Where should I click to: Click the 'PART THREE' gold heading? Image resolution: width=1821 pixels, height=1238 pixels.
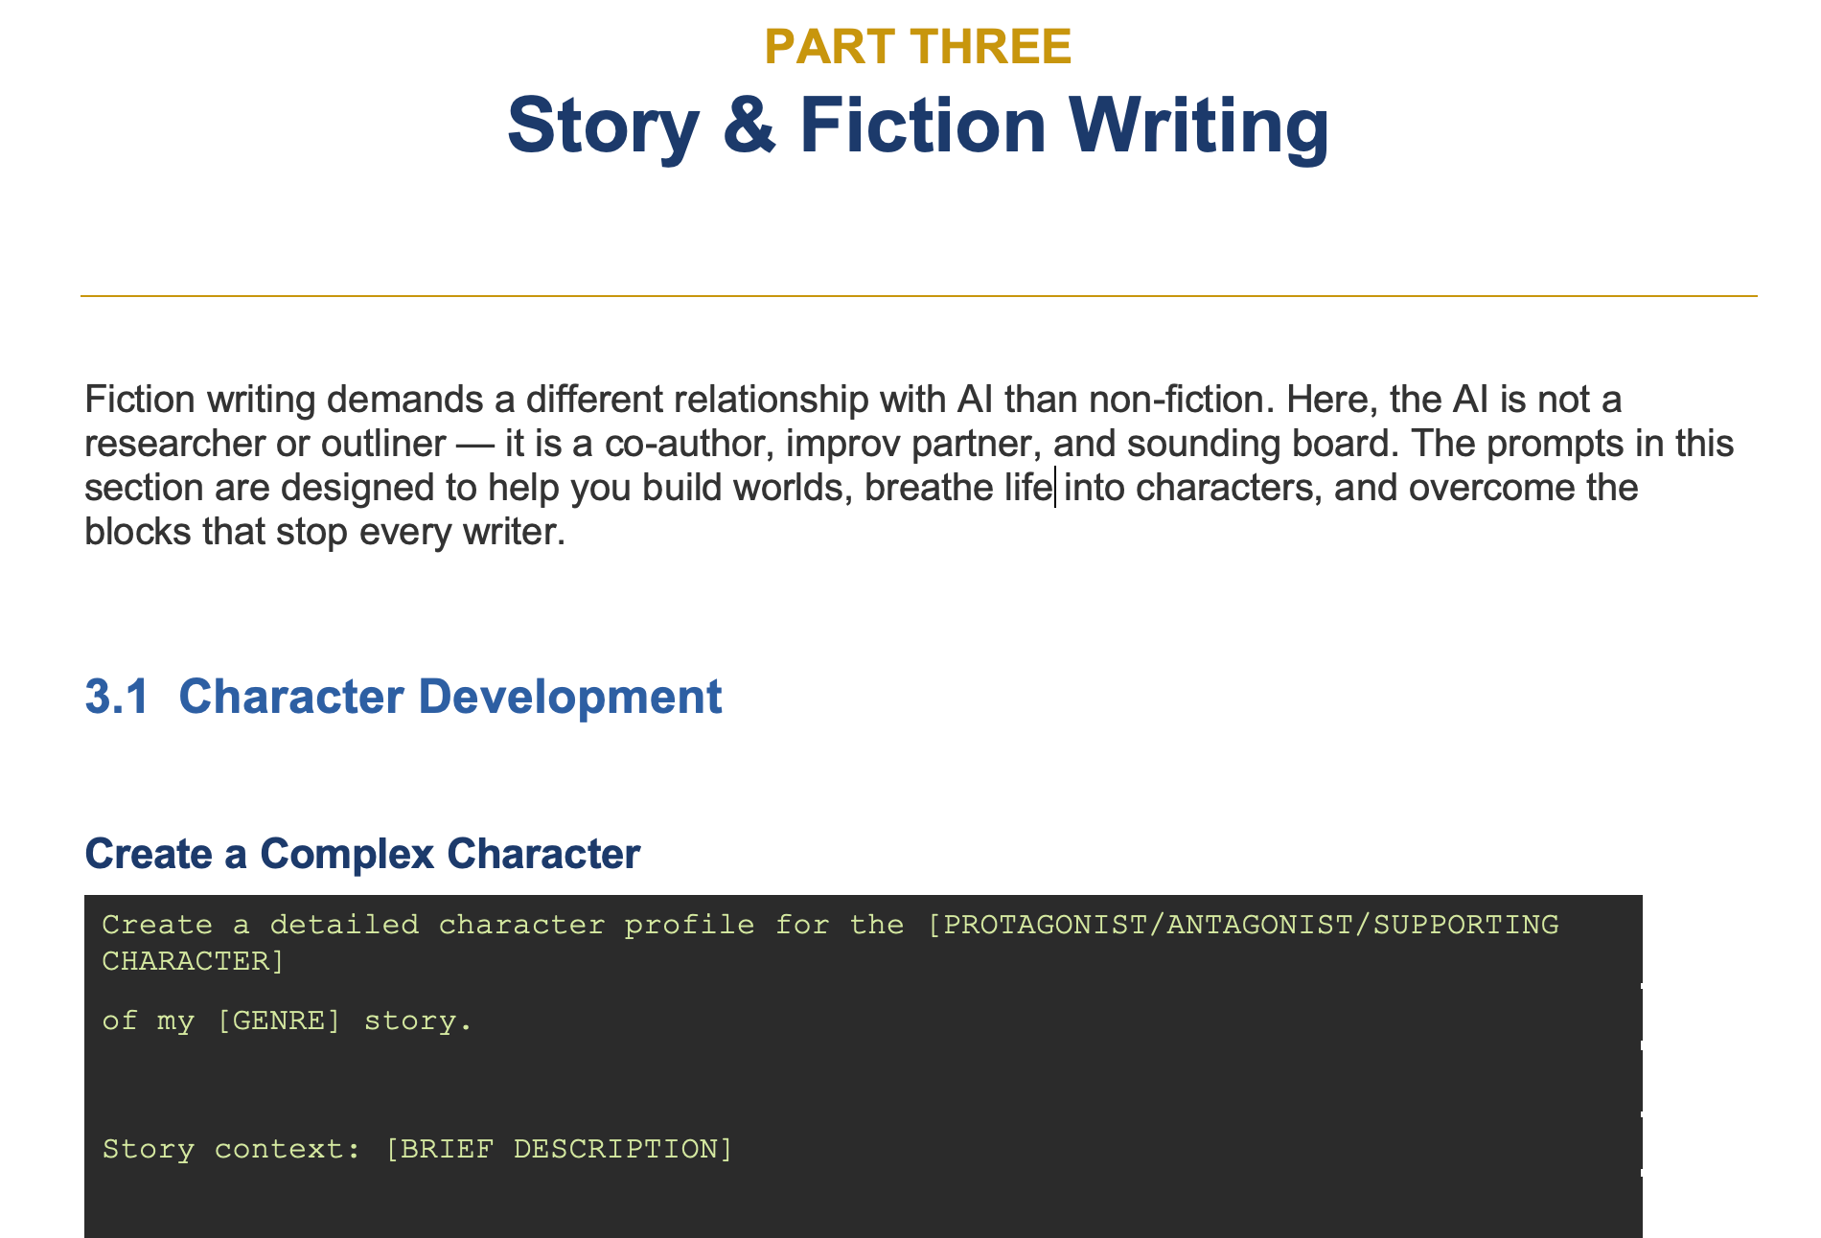(918, 47)
